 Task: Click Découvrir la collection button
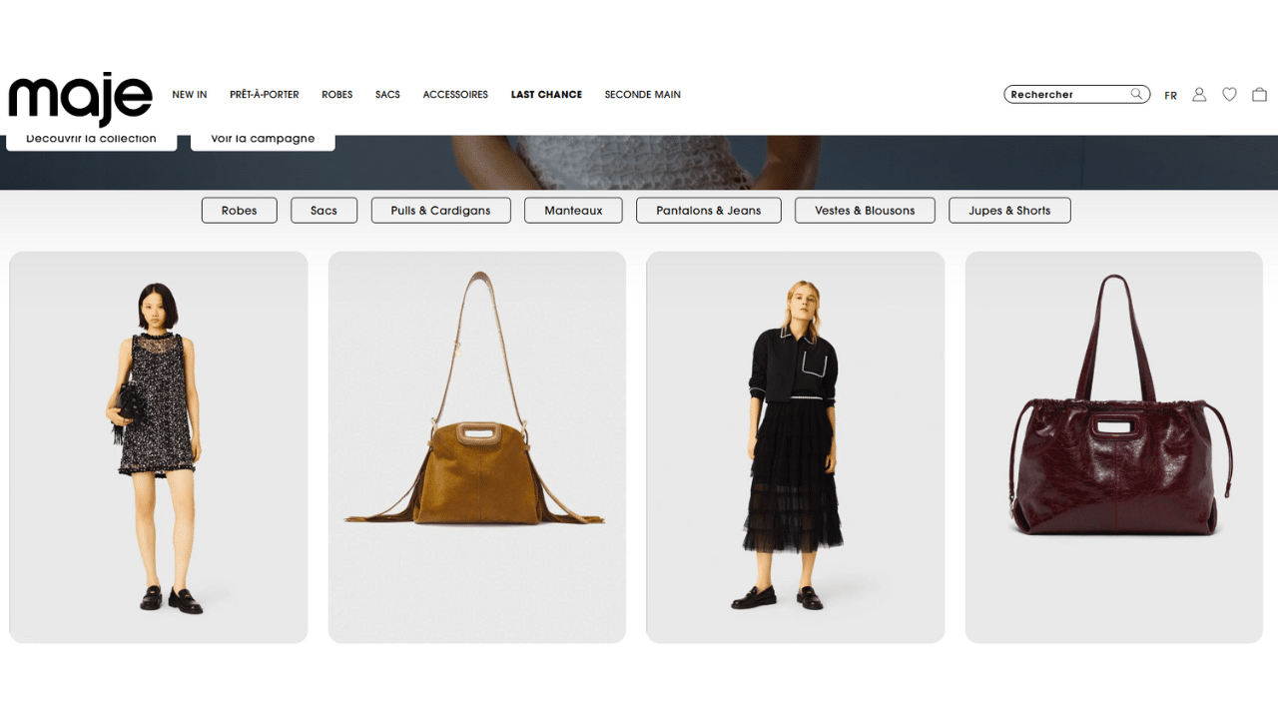tap(91, 140)
